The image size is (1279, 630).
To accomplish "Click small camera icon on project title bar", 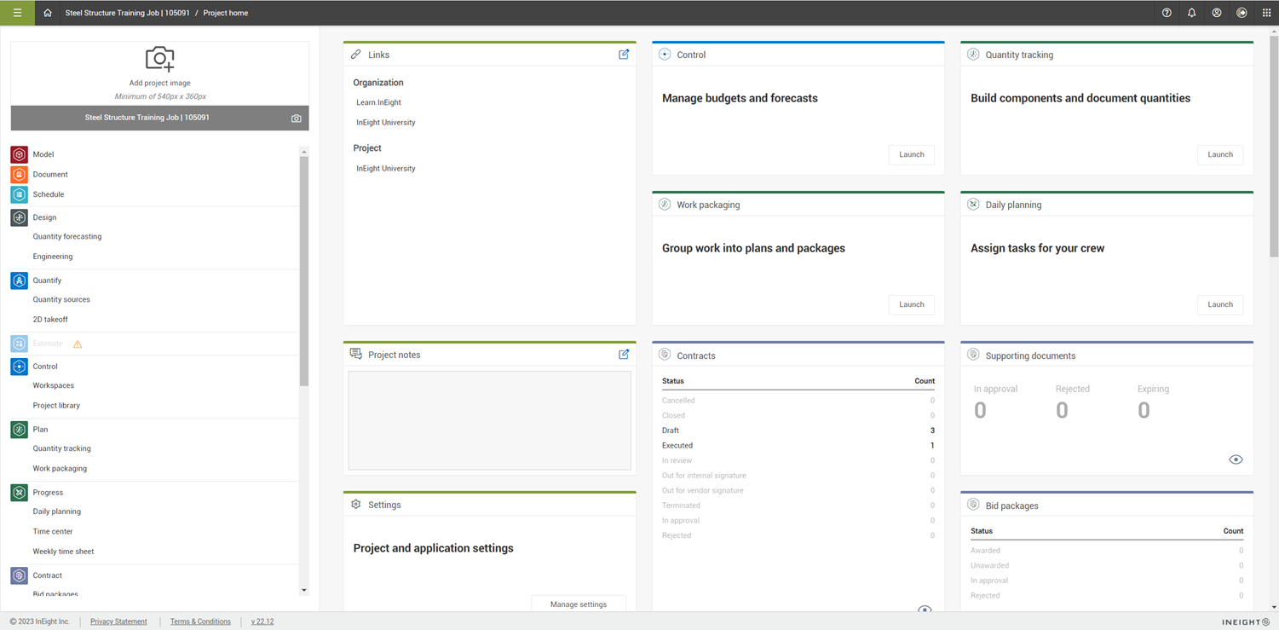I will coord(297,118).
